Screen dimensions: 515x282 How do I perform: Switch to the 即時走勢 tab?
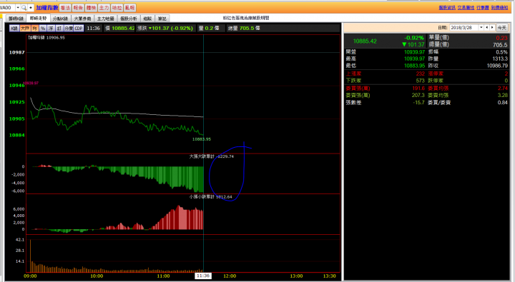[38, 19]
